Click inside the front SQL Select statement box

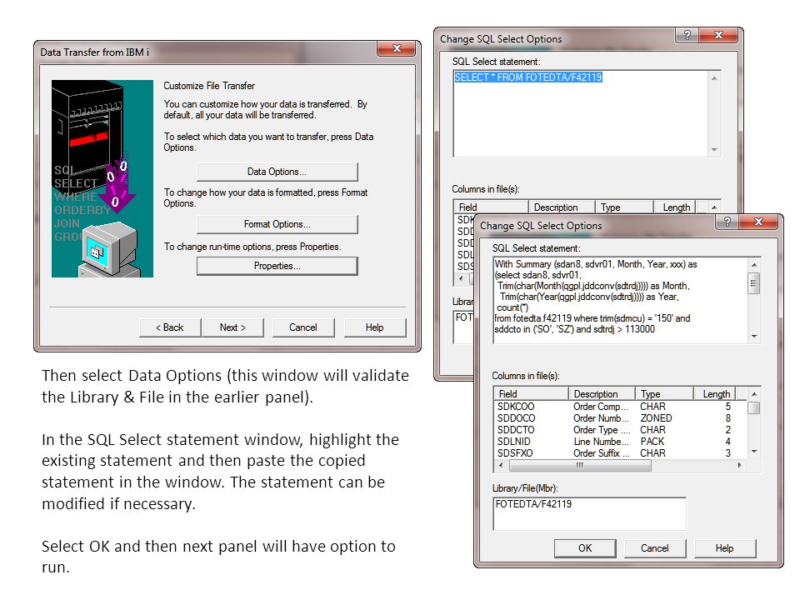[620, 300]
